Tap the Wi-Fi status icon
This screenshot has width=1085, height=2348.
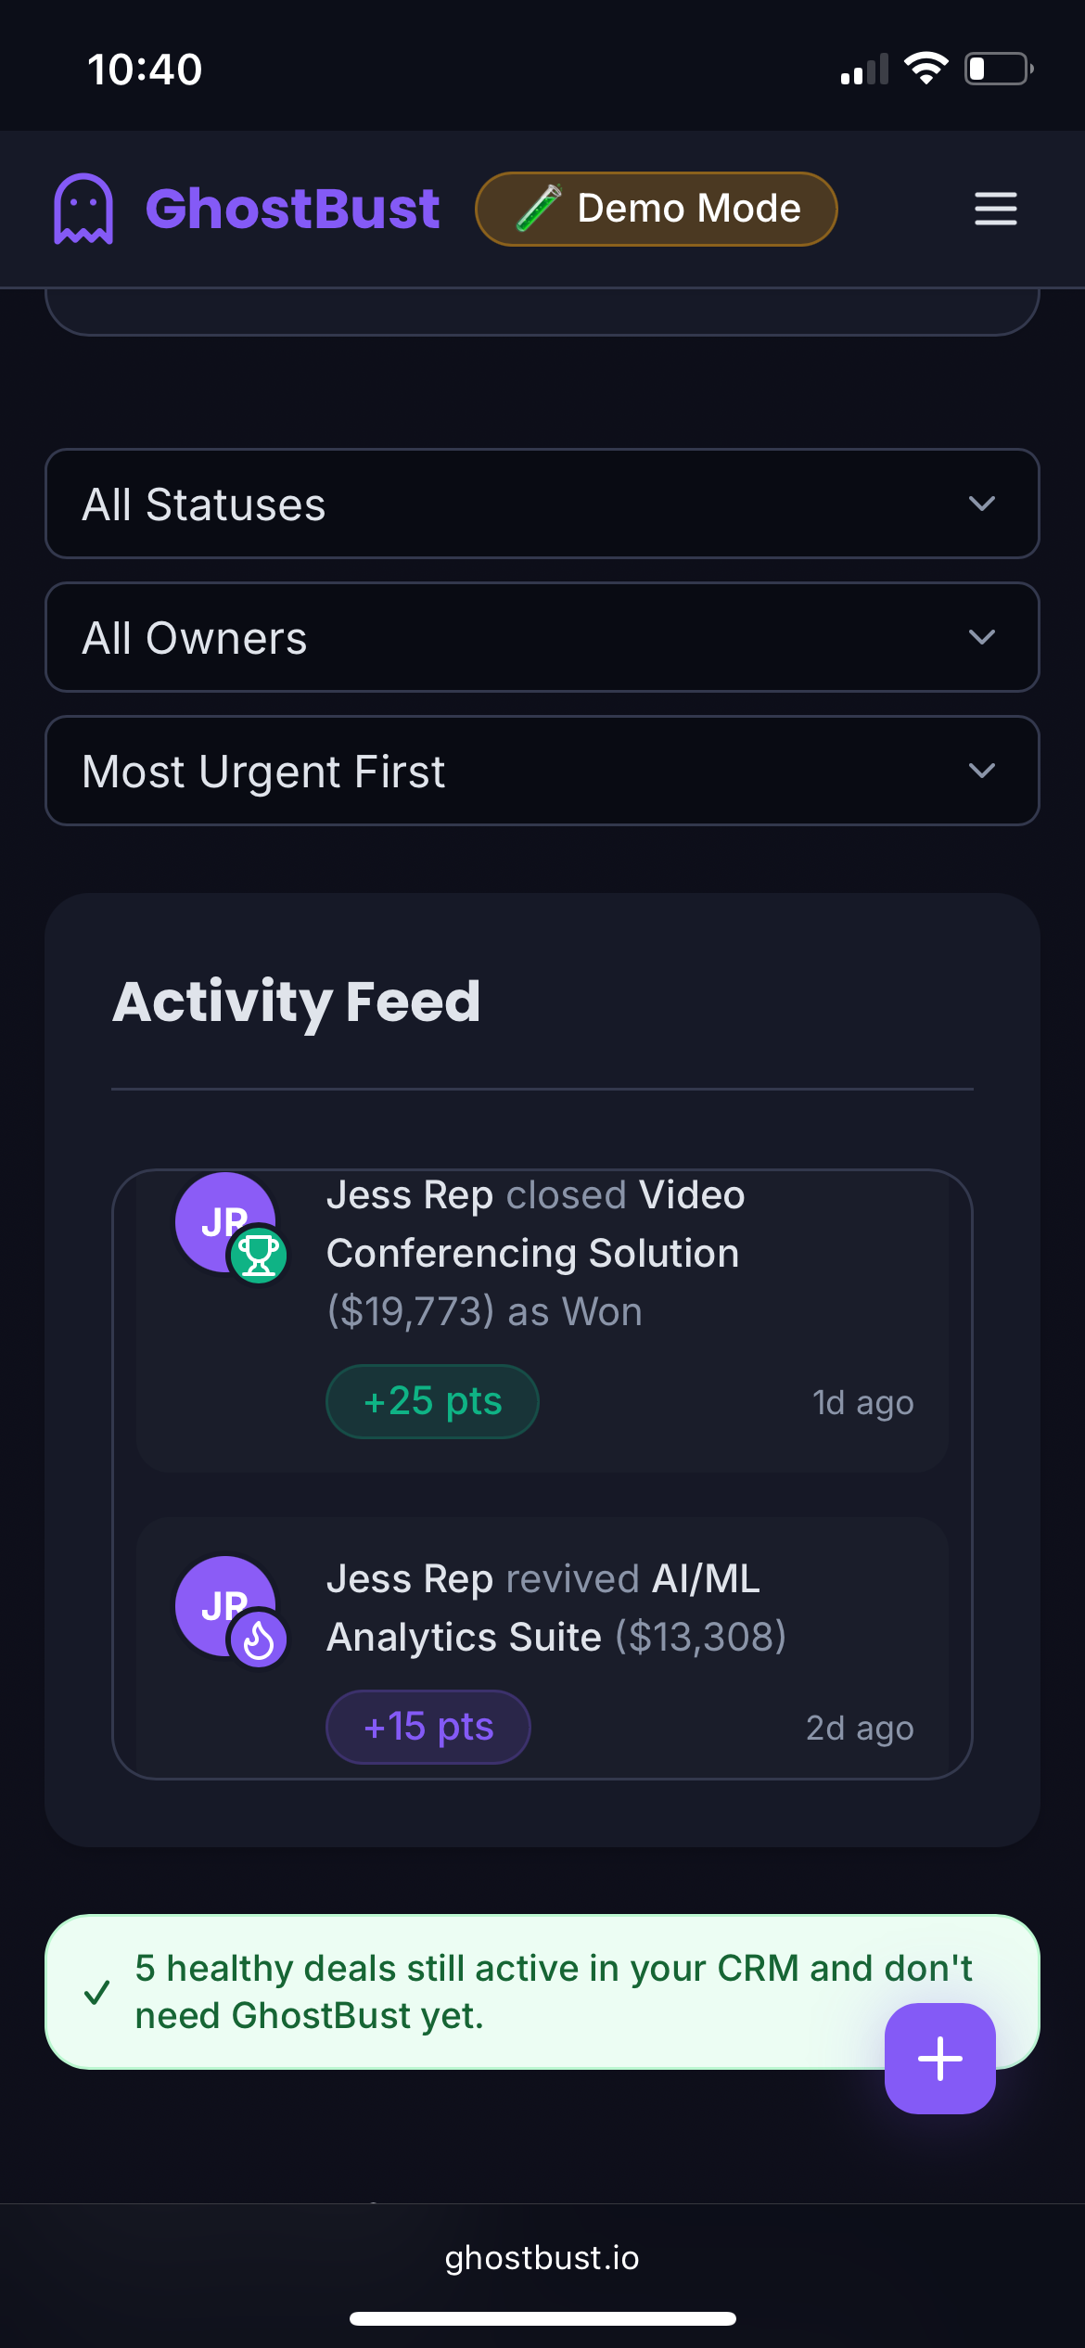point(925,69)
